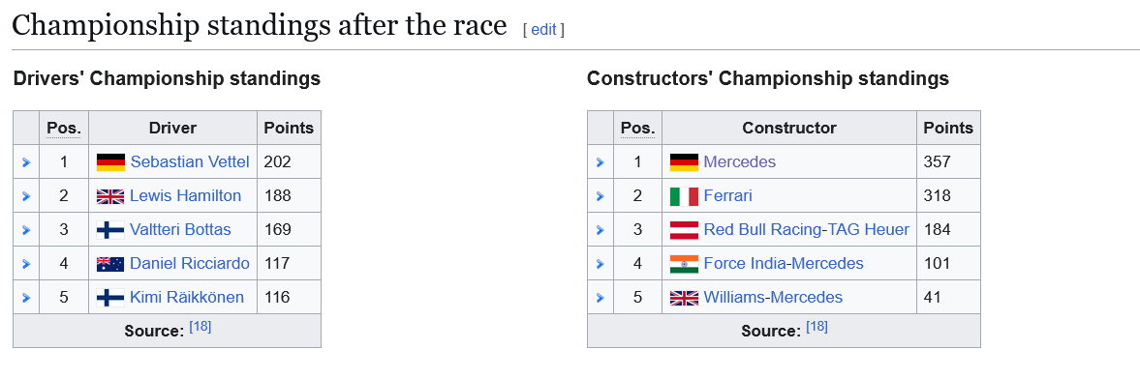
Task: Click the Indian flag beside Force India-Mercedes
Action: click(x=684, y=264)
